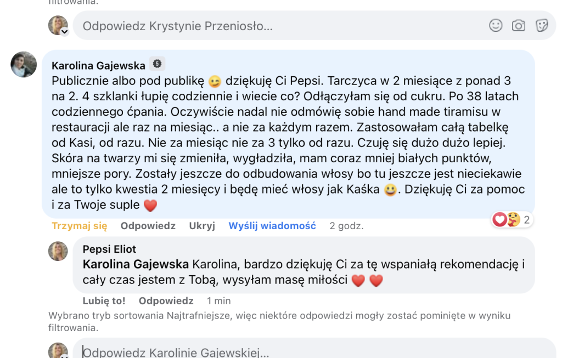
Task: Click Karolina Gajewska's author name
Action: point(98,65)
